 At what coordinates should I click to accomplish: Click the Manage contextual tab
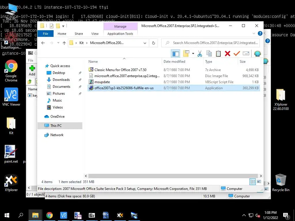[x=120, y=26]
